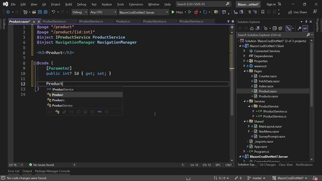Switch to Git Changes tab

click(x=267, y=165)
